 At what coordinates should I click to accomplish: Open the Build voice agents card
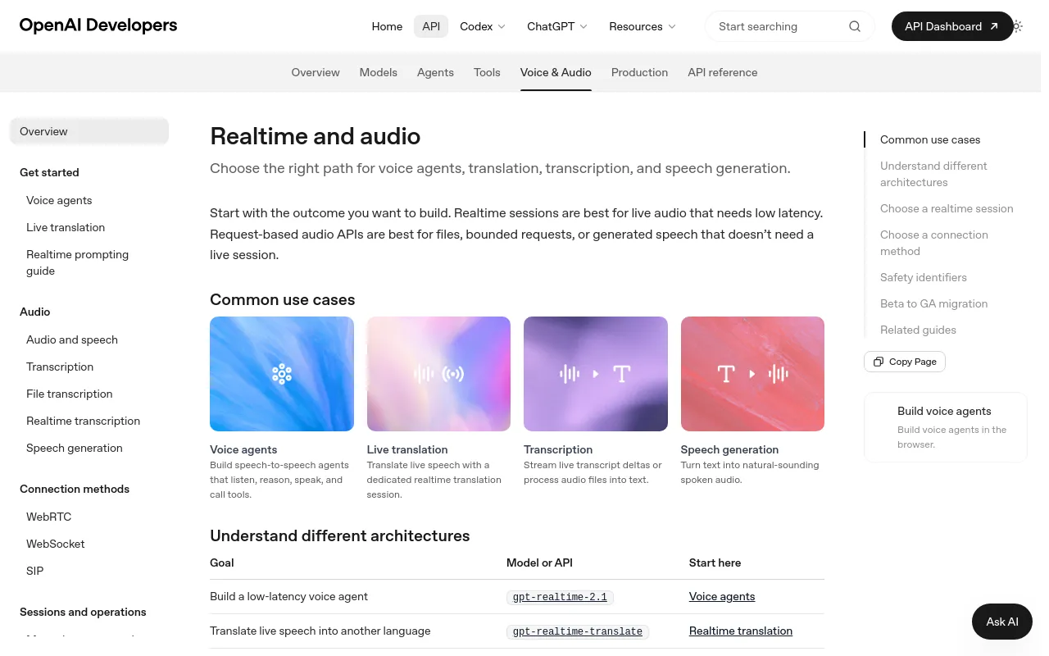click(946, 427)
